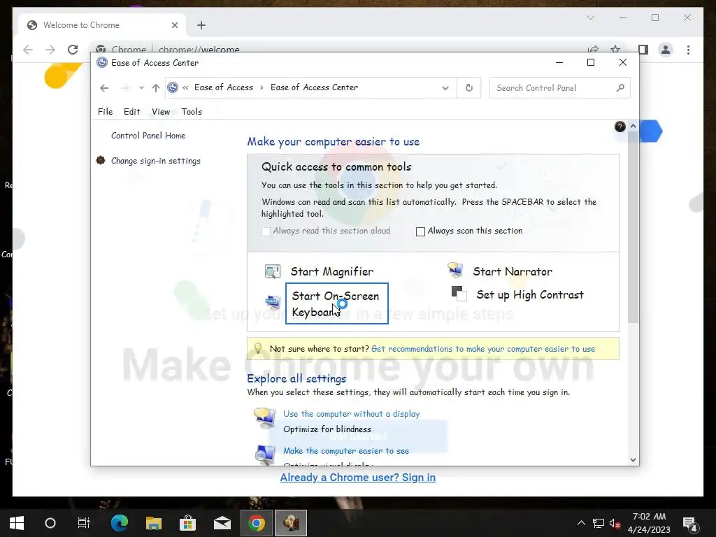Click Start Narrator text
This screenshot has height=537, width=716.
pyautogui.click(x=513, y=271)
